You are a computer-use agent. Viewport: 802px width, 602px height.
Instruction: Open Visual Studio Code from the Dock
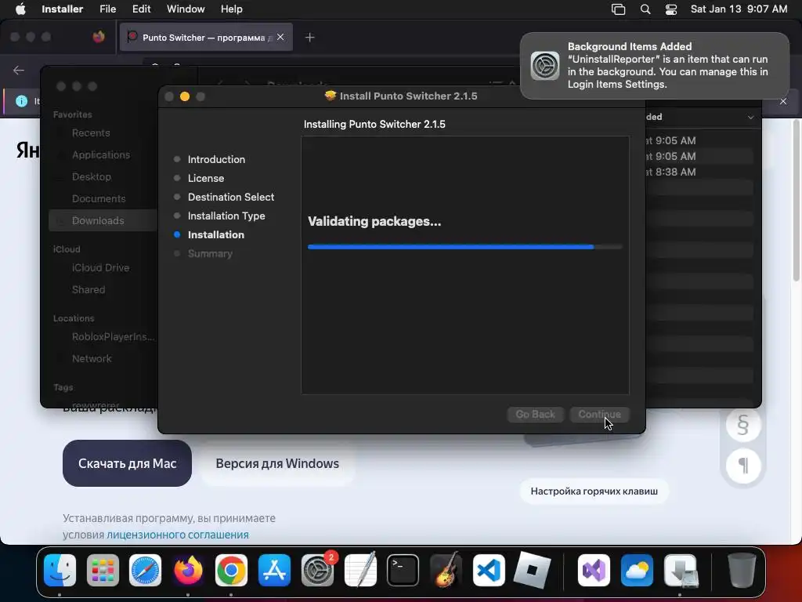click(489, 571)
